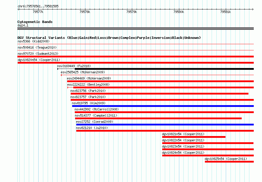This screenshot has height=182, width=262.
Task: Click the dgv10824n54 (Cooper2011) label
Action: pyautogui.click(x=183, y=153)
